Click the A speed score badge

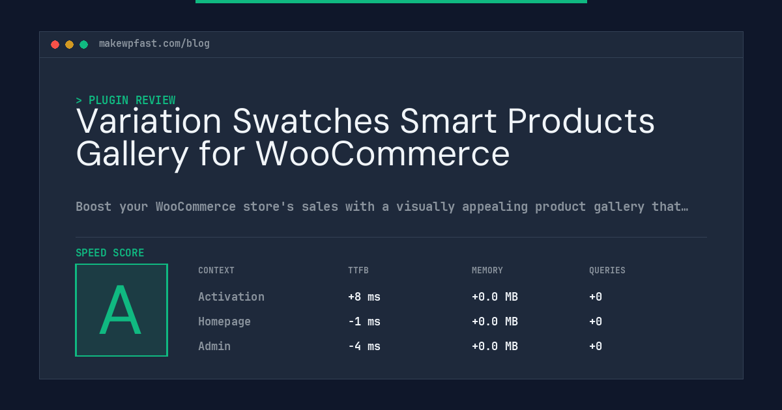click(x=121, y=310)
